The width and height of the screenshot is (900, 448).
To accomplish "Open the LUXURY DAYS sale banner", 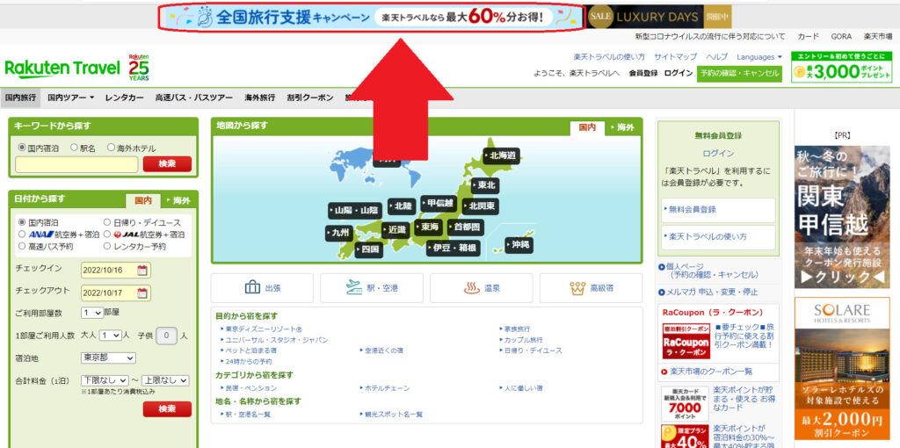I will (x=659, y=18).
